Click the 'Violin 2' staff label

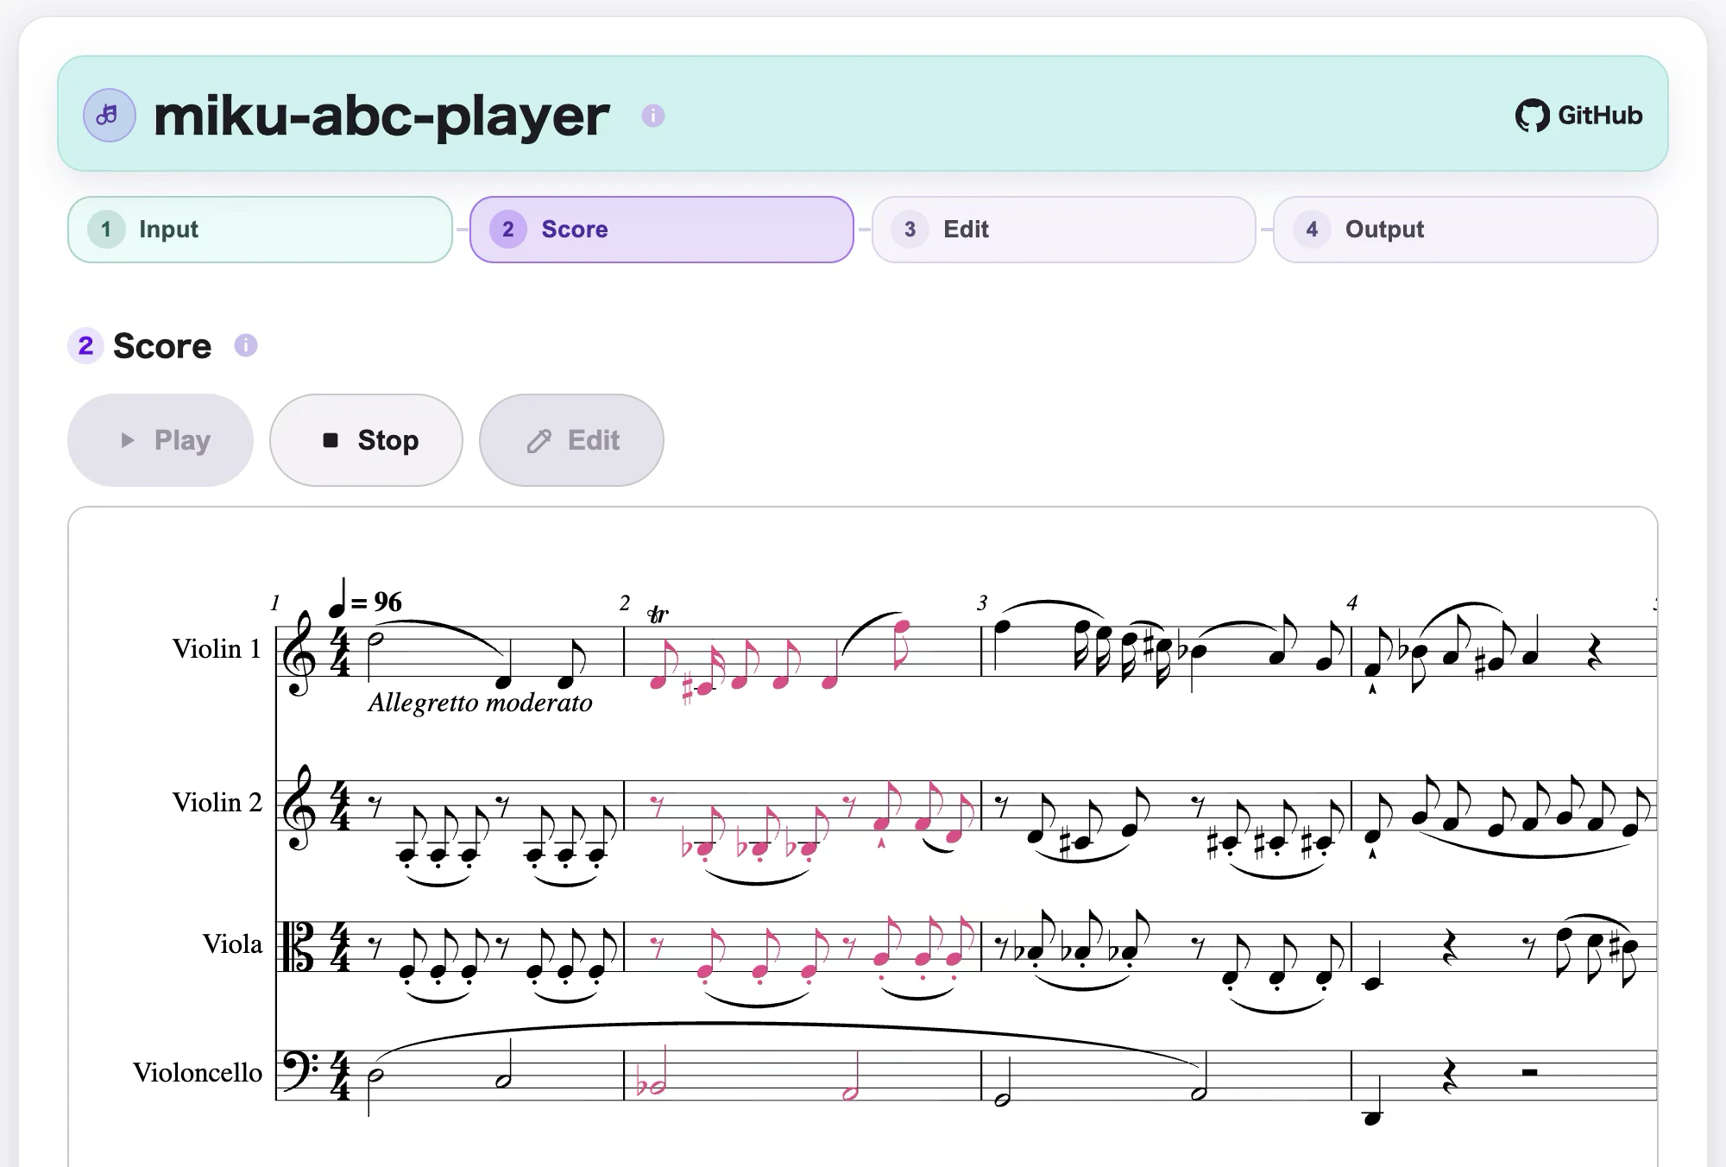pos(217,802)
